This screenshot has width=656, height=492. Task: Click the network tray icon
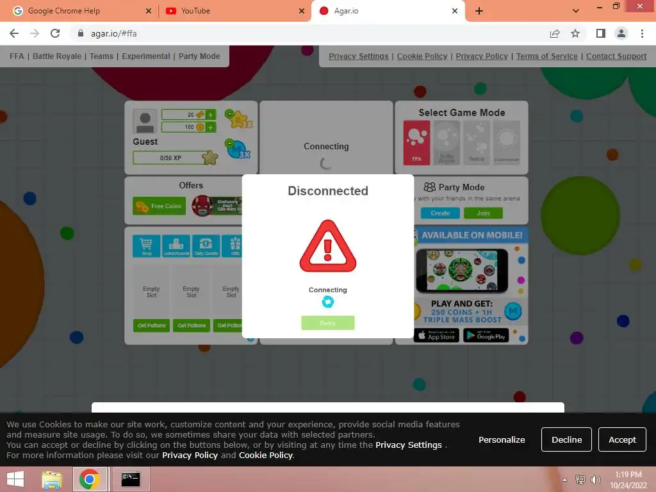580,479
